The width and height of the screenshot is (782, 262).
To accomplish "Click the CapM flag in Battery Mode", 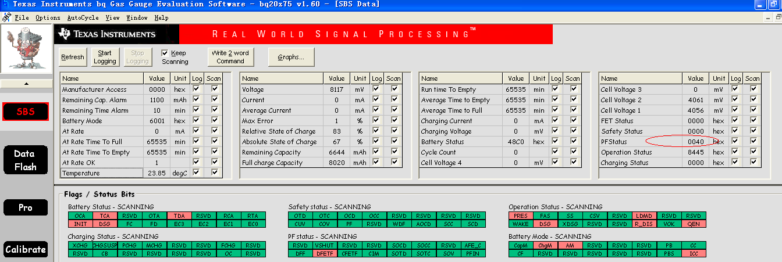I will click(x=521, y=245).
